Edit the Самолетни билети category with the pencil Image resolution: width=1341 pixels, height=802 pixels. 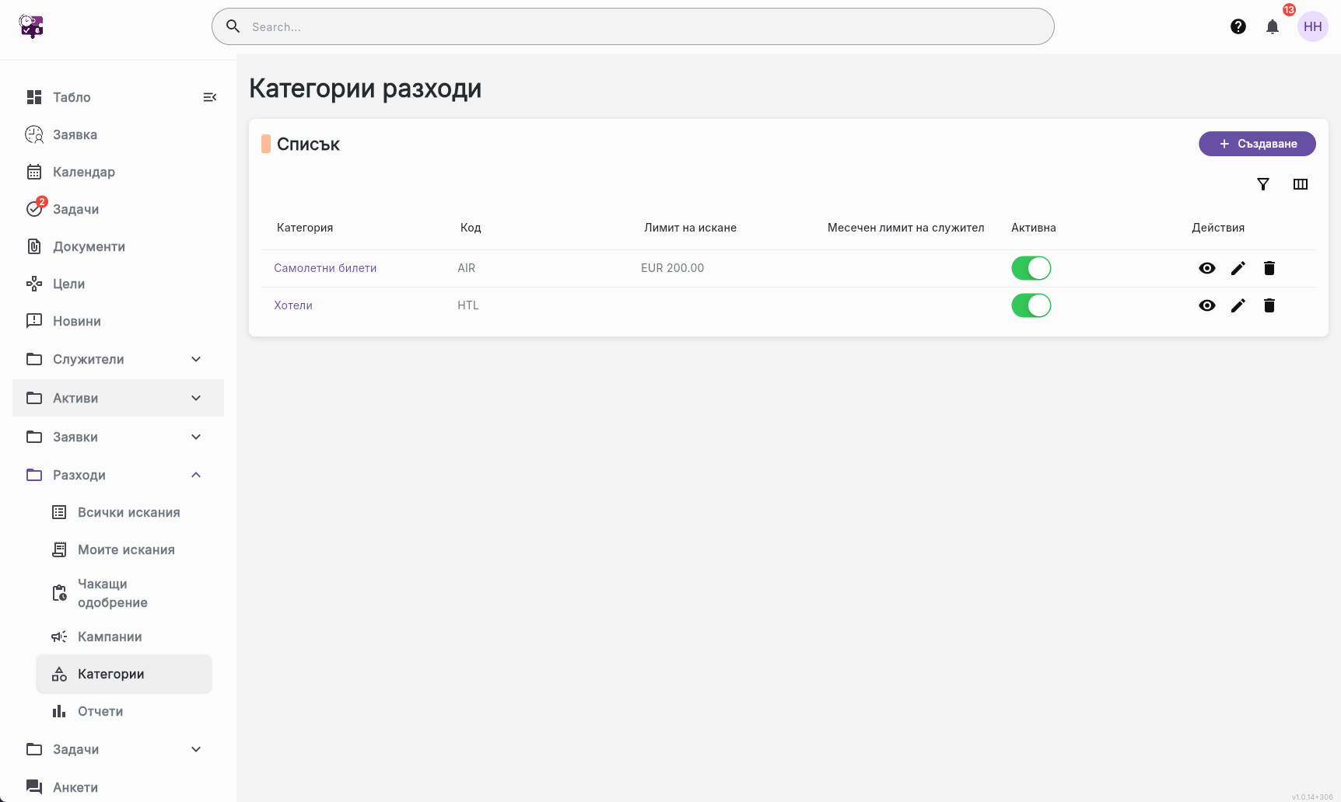1238,268
